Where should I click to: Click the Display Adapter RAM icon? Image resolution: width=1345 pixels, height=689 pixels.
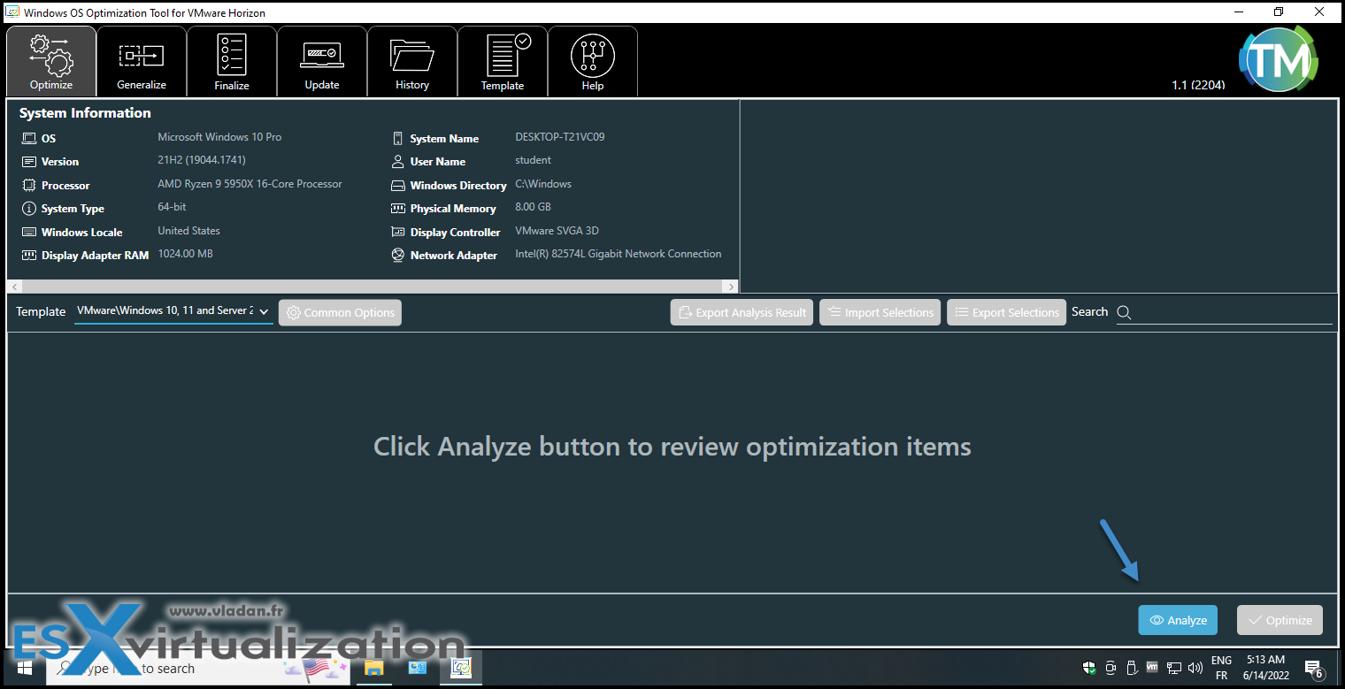(28, 256)
